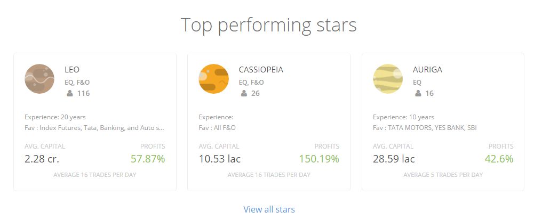Click follower person icon beside 116

[x=70, y=94]
